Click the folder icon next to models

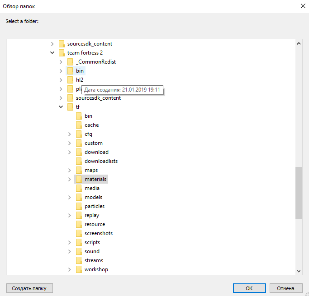[x=79, y=197]
